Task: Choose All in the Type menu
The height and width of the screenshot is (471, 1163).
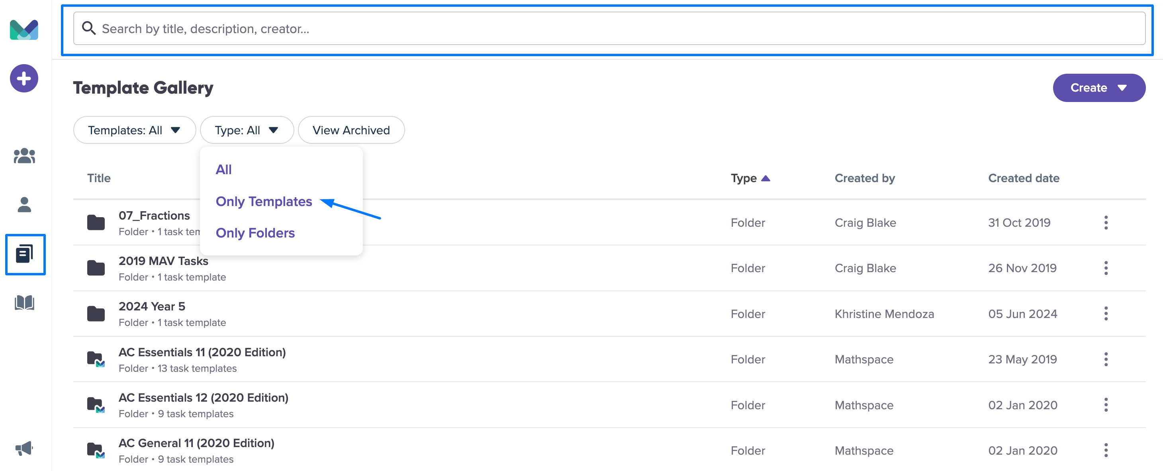Action: (x=223, y=170)
